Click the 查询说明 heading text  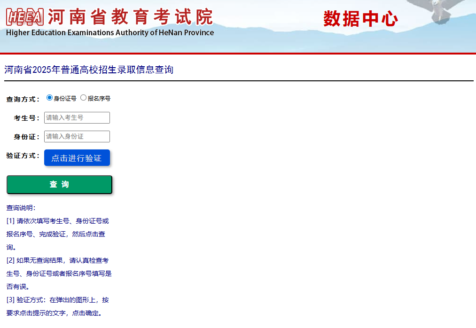pyautogui.click(x=21, y=208)
